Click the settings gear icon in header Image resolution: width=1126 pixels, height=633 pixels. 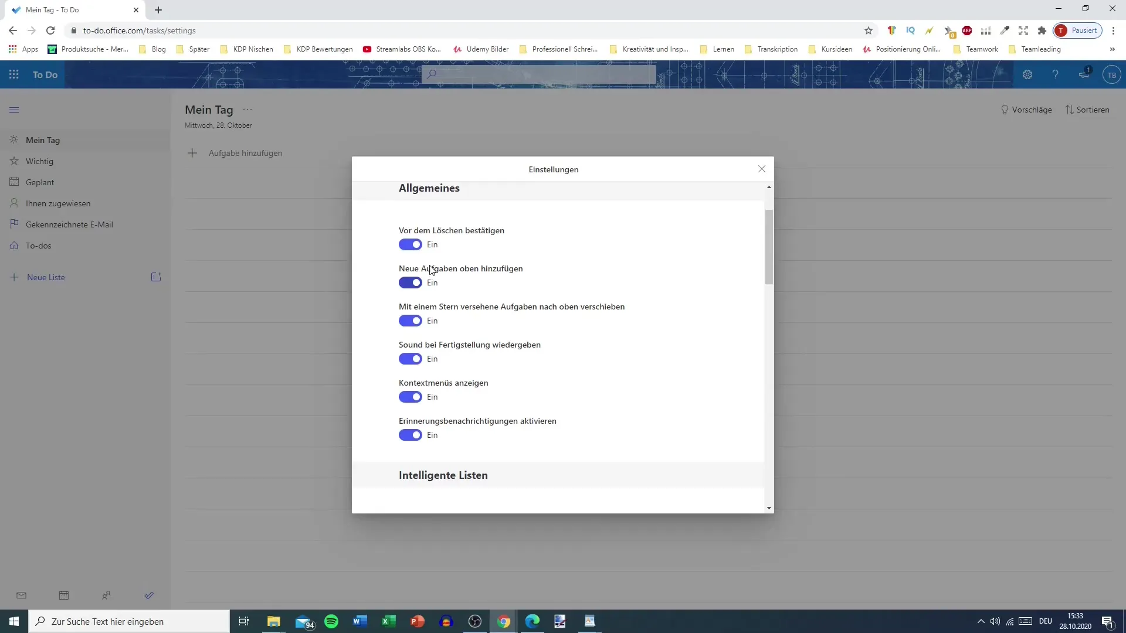[x=1028, y=74]
